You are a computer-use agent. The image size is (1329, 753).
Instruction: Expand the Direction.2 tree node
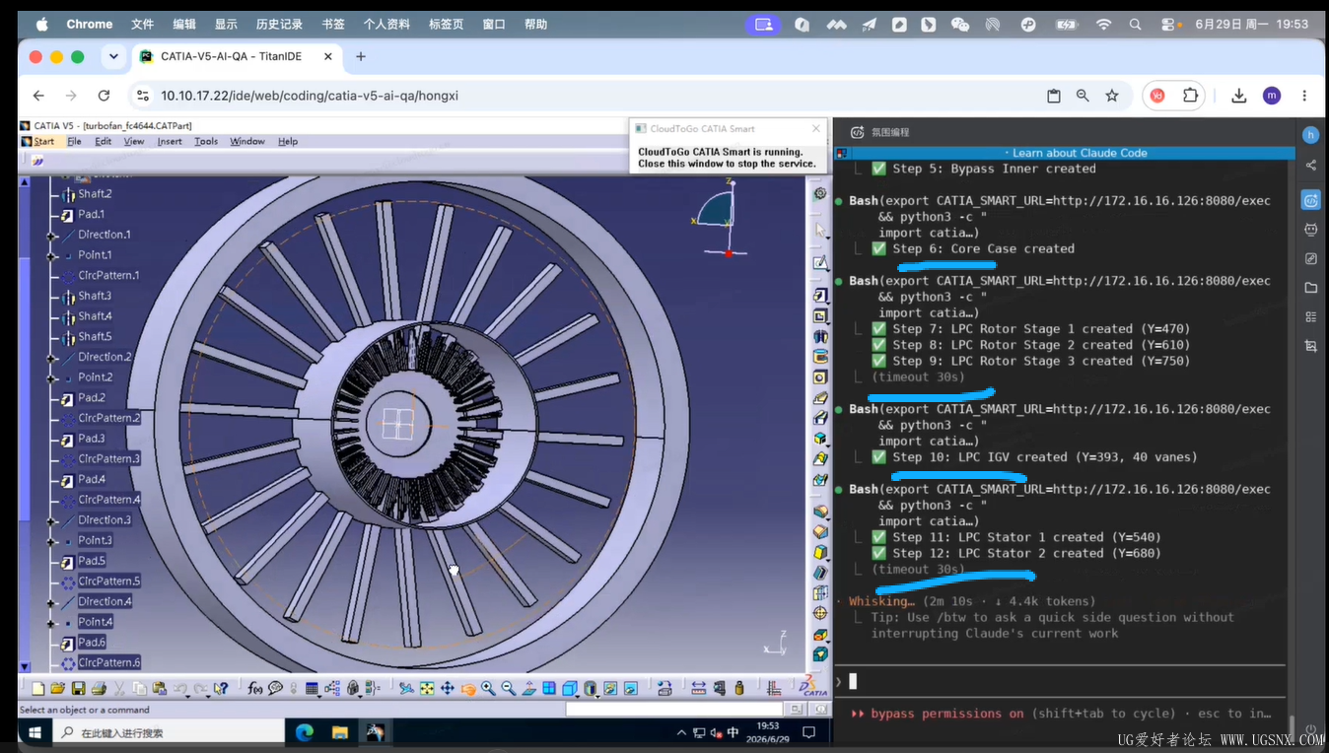click(52, 357)
